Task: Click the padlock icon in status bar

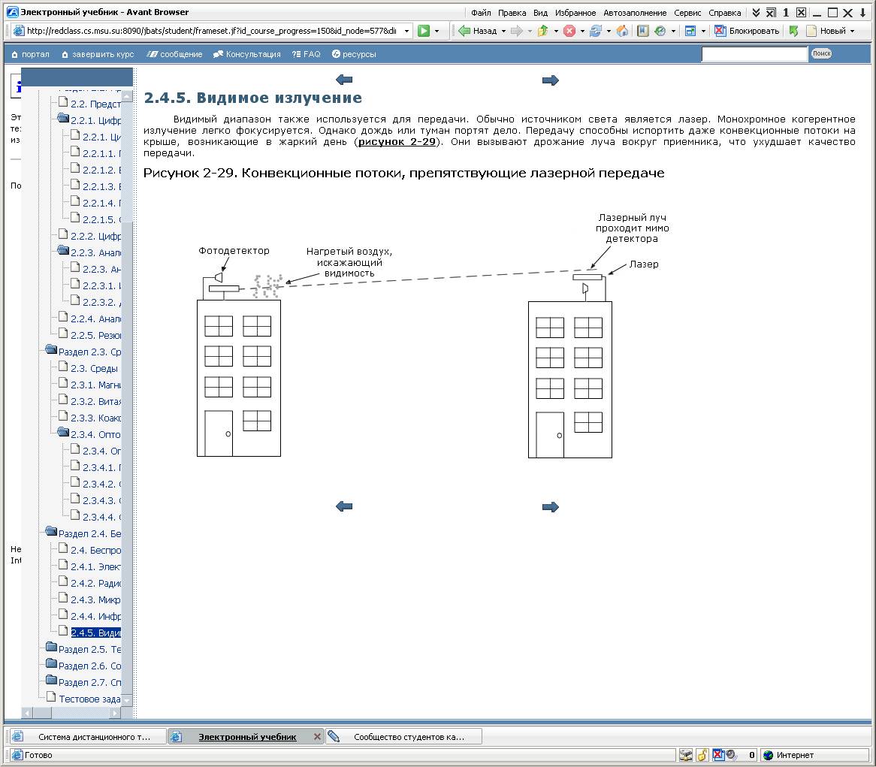Action: tap(702, 755)
